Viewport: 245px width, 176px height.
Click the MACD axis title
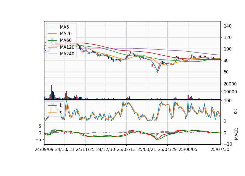(x=236, y=134)
